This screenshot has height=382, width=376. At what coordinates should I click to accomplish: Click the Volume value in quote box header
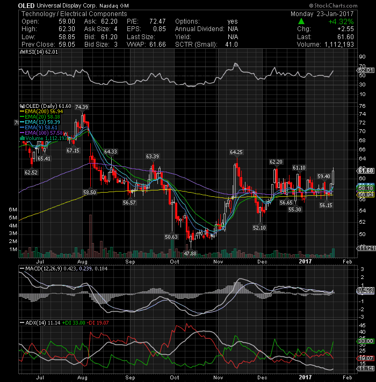coord(339,45)
